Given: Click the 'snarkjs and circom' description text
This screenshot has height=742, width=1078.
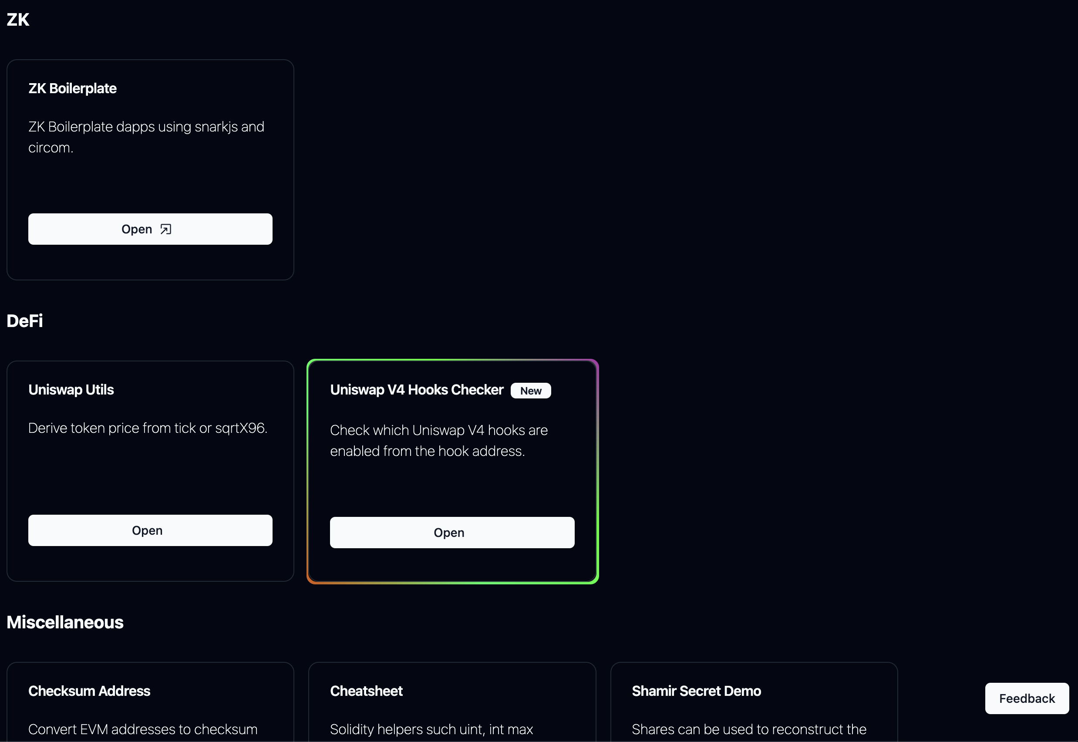Looking at the screenshot, I should coord(146,137).
